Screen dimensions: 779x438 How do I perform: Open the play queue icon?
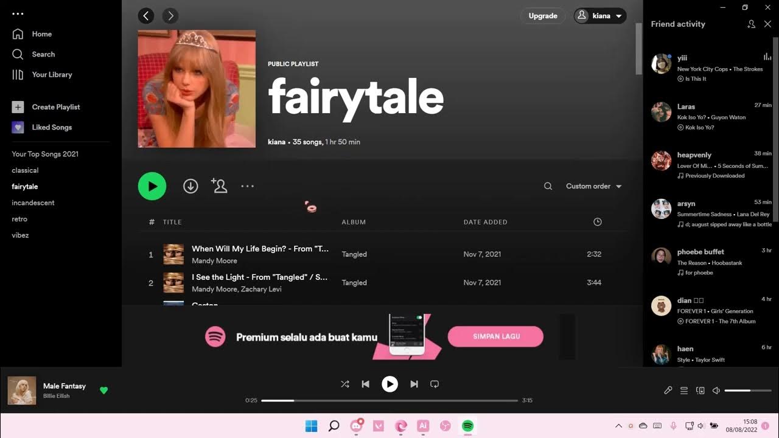684,391
